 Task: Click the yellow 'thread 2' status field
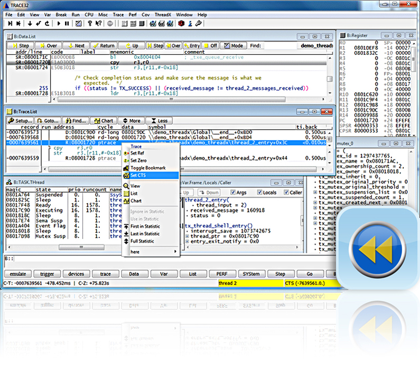(251, 283)
